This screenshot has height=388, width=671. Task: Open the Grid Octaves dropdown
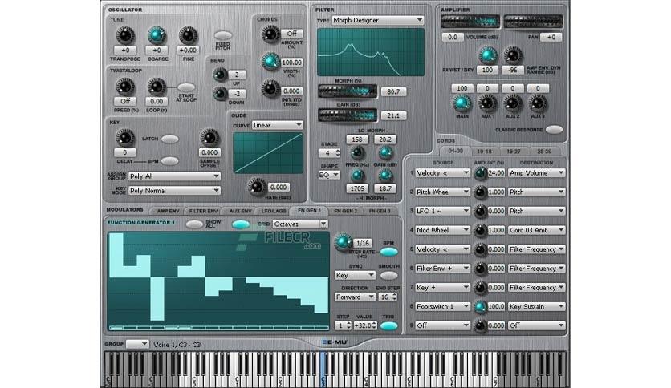(x=300, y=224)
